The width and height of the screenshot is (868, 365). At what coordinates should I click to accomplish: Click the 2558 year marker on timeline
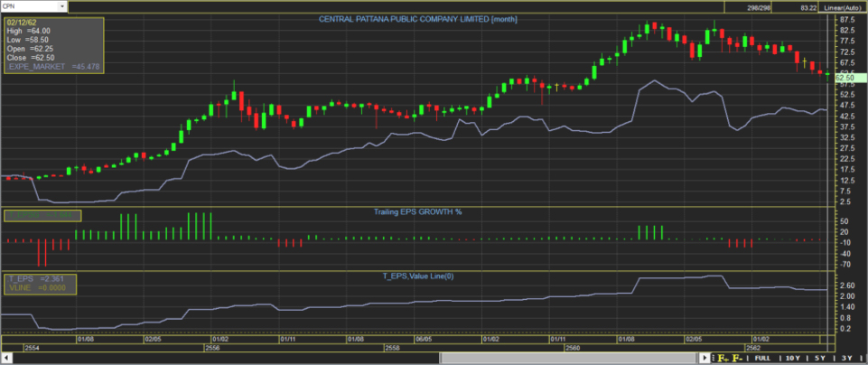click(x=393, y=349)
